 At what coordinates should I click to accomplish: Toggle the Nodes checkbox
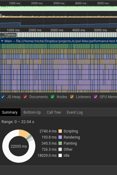(52, 97)
